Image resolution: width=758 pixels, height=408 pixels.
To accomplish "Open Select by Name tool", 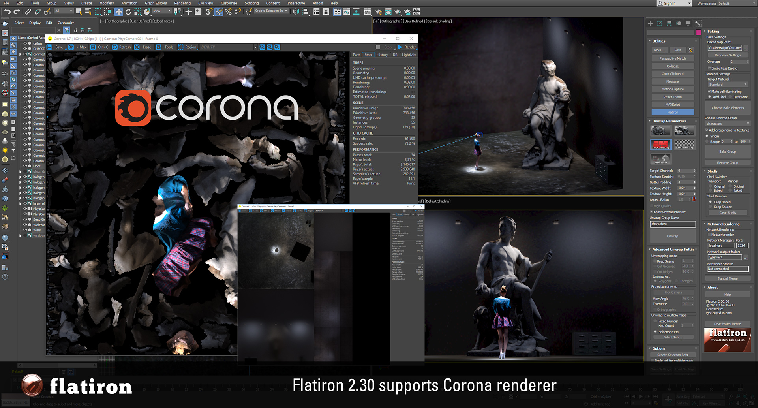I will click(88, 12).
